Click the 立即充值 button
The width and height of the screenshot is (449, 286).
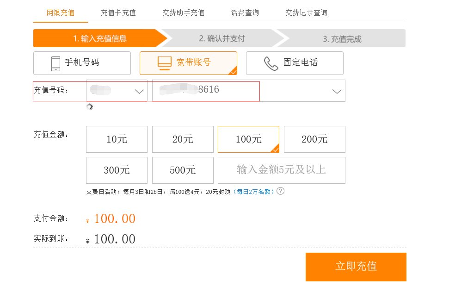356,267
